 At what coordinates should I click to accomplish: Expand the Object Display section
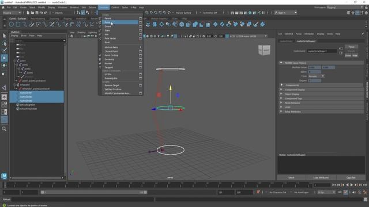[281, 94]
